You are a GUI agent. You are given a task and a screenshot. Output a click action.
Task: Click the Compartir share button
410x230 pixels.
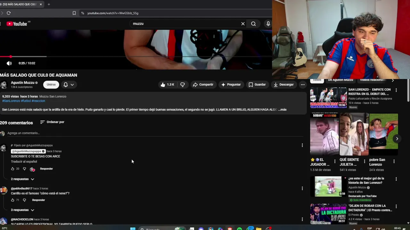(203, 85)
